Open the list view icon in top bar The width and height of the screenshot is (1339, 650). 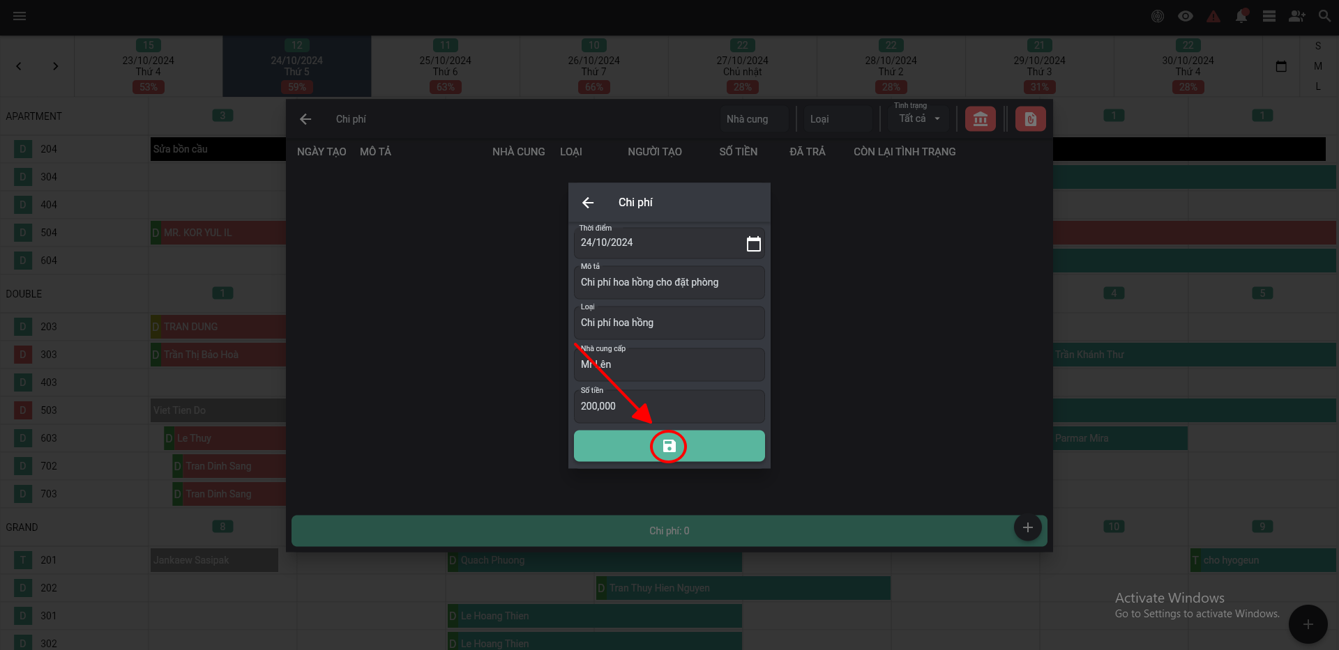coord(1269,16)
